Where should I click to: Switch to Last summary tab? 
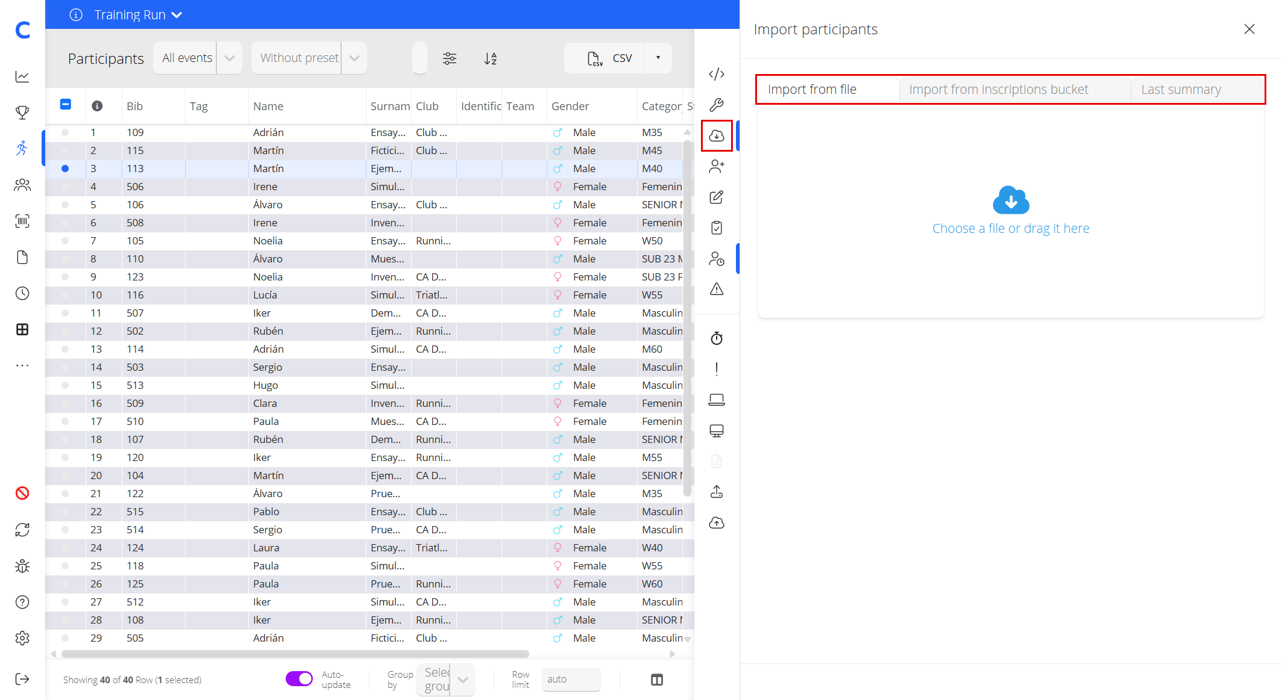point(1197,90)
